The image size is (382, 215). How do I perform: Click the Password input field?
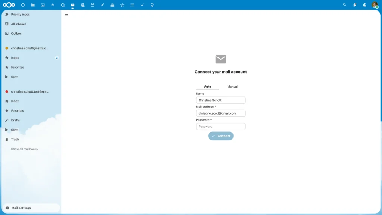pos(221,127)
